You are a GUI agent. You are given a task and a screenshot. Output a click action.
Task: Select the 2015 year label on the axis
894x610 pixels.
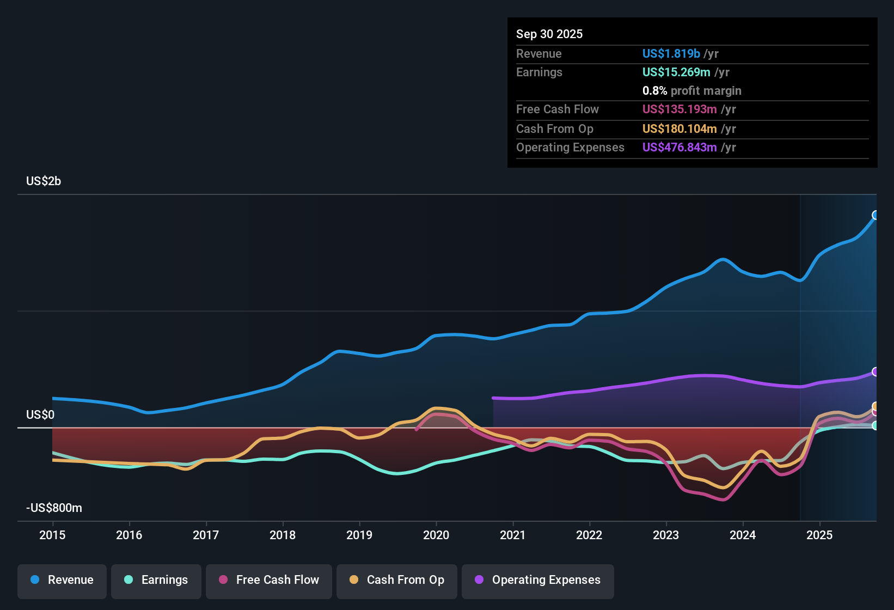[x=52, y=536]
